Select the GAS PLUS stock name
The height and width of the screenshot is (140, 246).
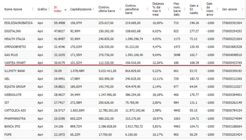point(11,55)
